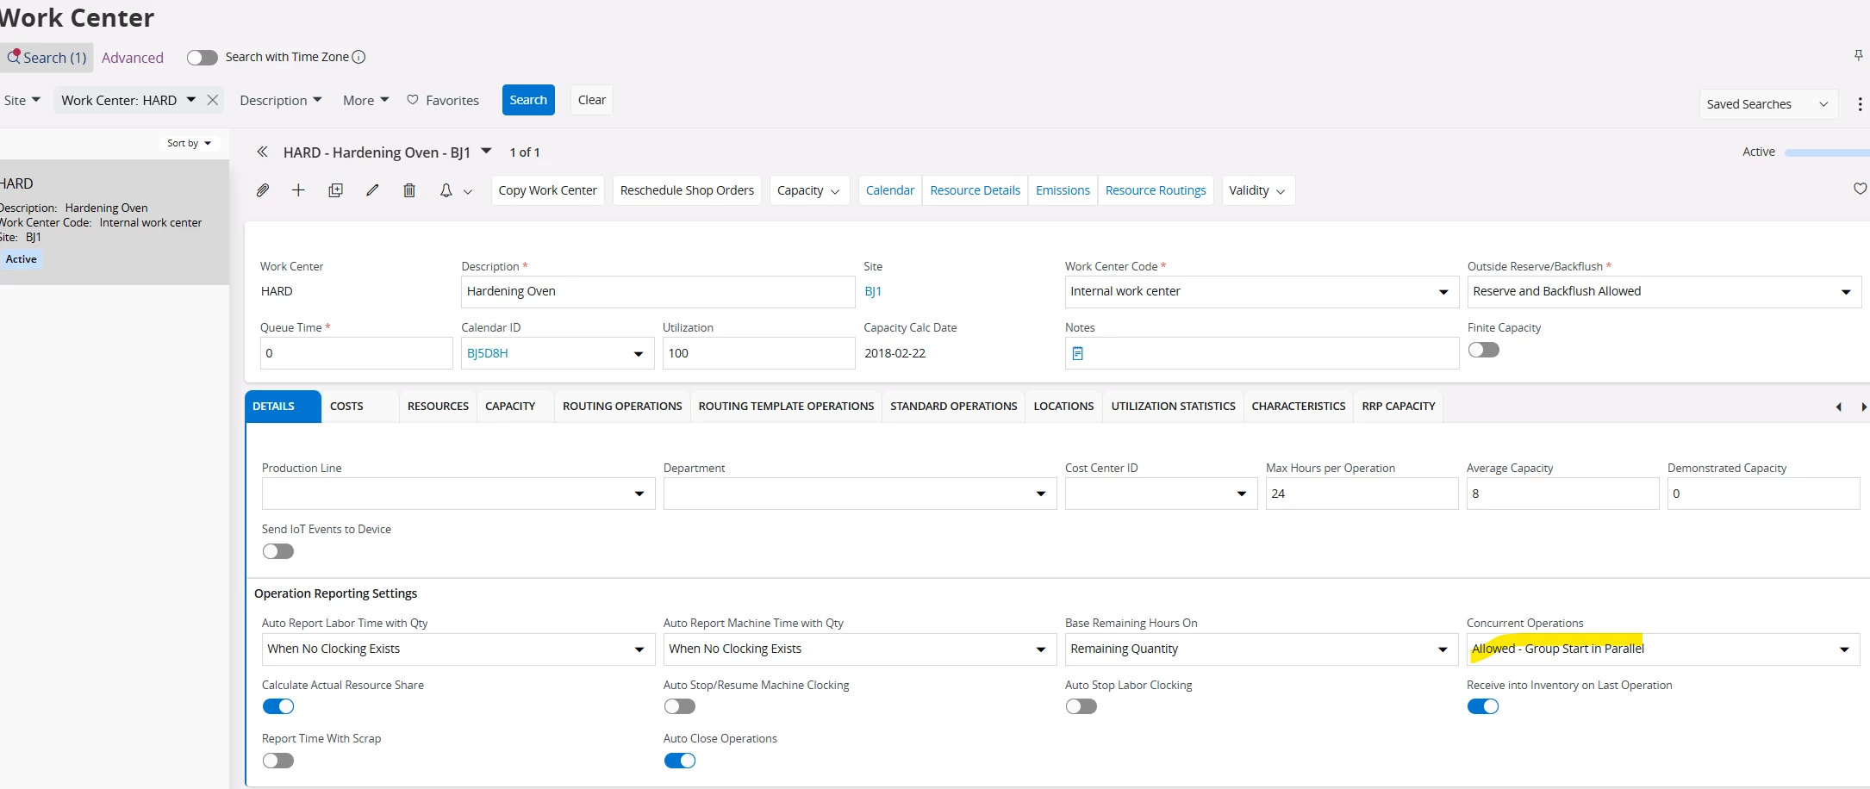1870x789 pixels.
Task: Open the ROUTING OPERATIONS tab
Action: click(622, 406)
